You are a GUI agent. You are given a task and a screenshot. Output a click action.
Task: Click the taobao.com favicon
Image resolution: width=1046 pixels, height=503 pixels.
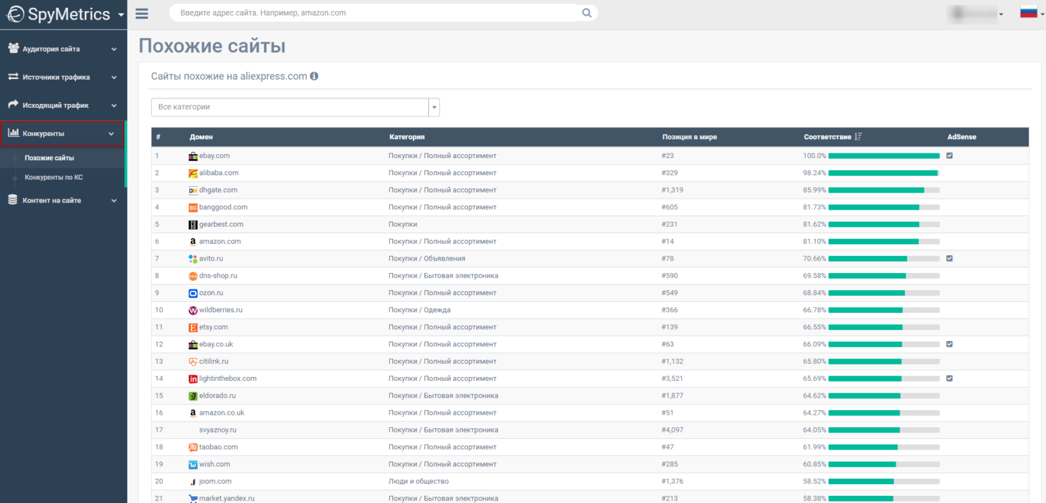pos(193,447)
